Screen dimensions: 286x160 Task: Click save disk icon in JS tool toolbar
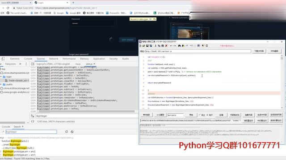coord(147,46)
